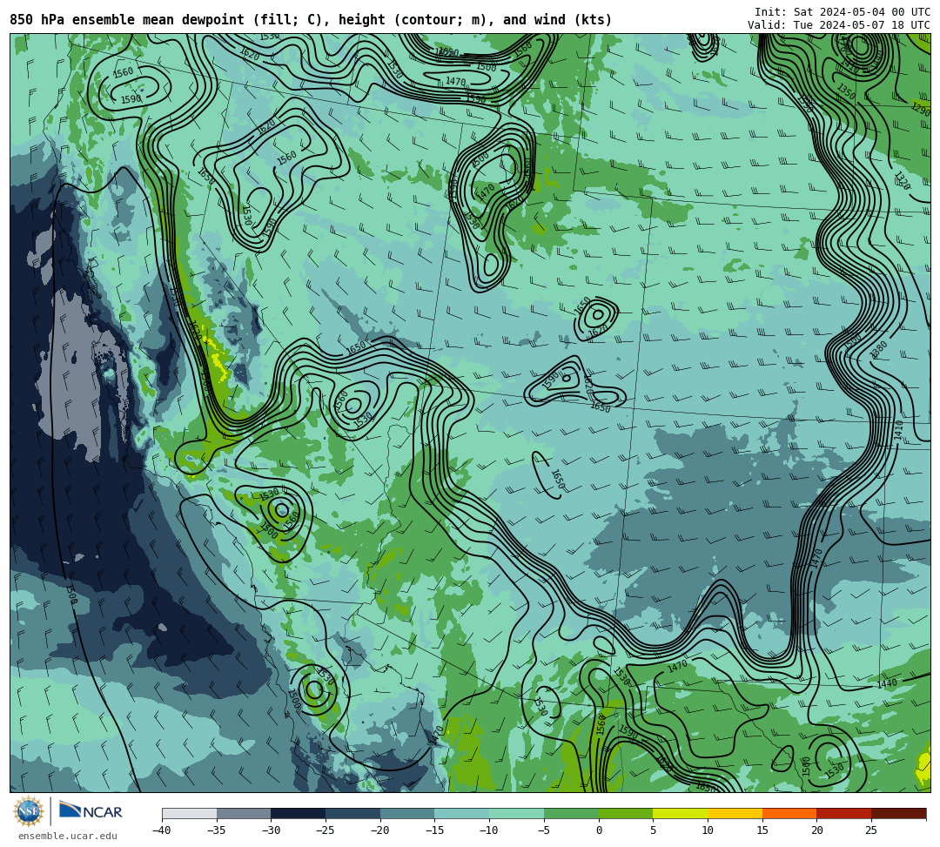Click the plot title '850 hPa ensemble mean dewpoint'
This screenshot has width=940, height=847.
(127, 20)
